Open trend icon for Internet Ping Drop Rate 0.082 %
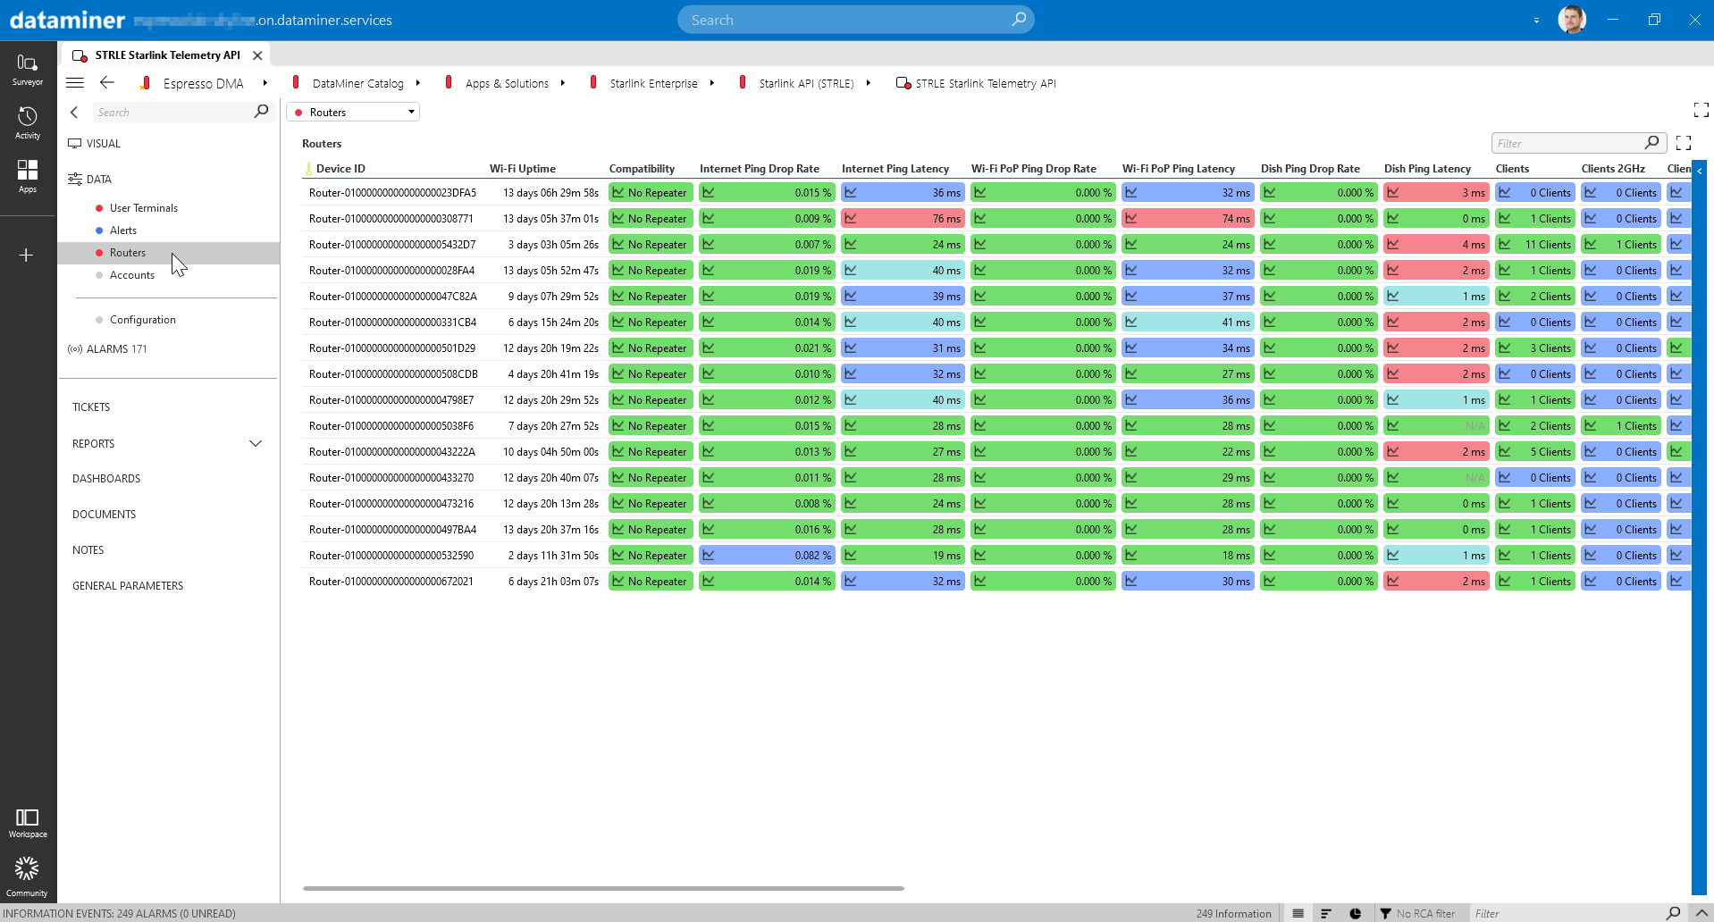Image resolution: width=1714 pixels, height=922 pixels. point(709,556)
